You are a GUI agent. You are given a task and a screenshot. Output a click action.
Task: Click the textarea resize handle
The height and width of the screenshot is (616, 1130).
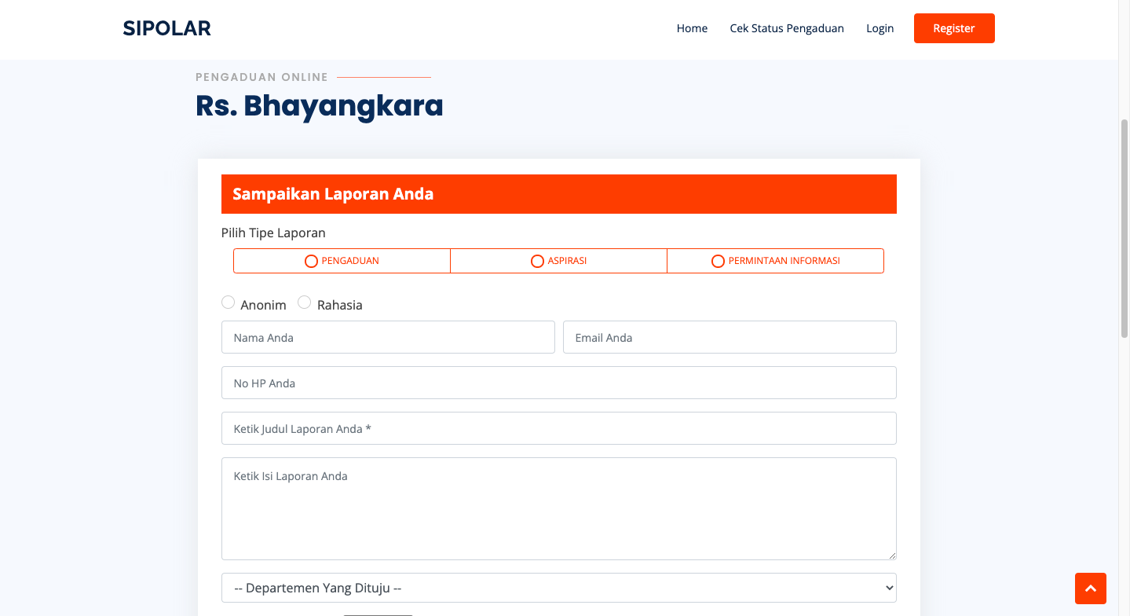[891, 555]
